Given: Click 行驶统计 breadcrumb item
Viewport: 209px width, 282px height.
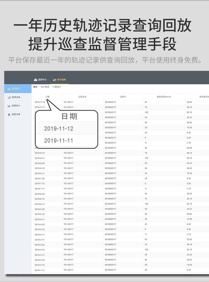Looking at the screenshot, I should click(x=57, y=87).
